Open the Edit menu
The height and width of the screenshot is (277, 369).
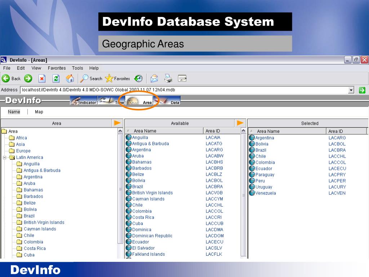pos(21,68)
